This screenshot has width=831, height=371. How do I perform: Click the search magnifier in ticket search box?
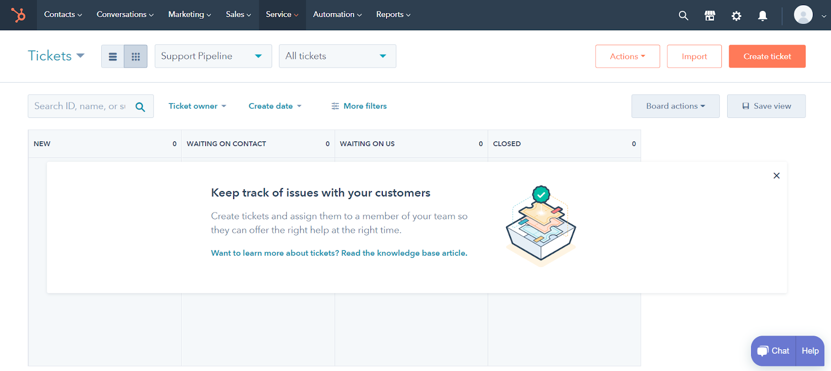(140, 107)
